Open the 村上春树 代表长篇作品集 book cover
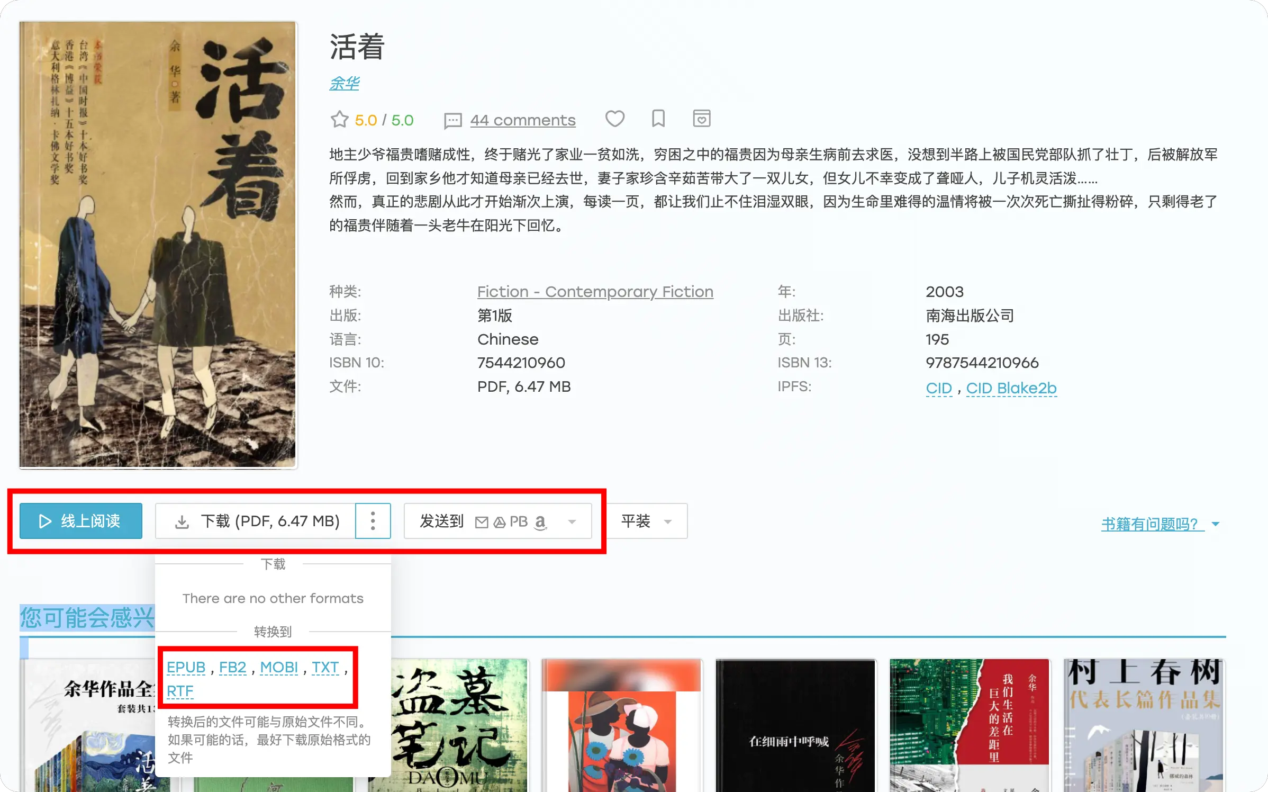 pos(1144,725)
